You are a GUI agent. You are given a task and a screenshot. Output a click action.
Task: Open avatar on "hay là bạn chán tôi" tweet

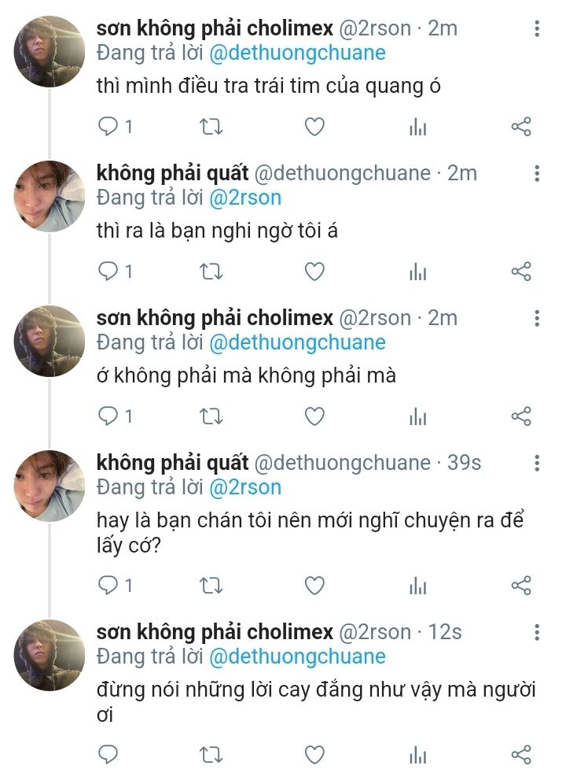point(49,486)
